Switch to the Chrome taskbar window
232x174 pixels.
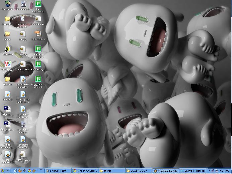[x=85, y=171]
